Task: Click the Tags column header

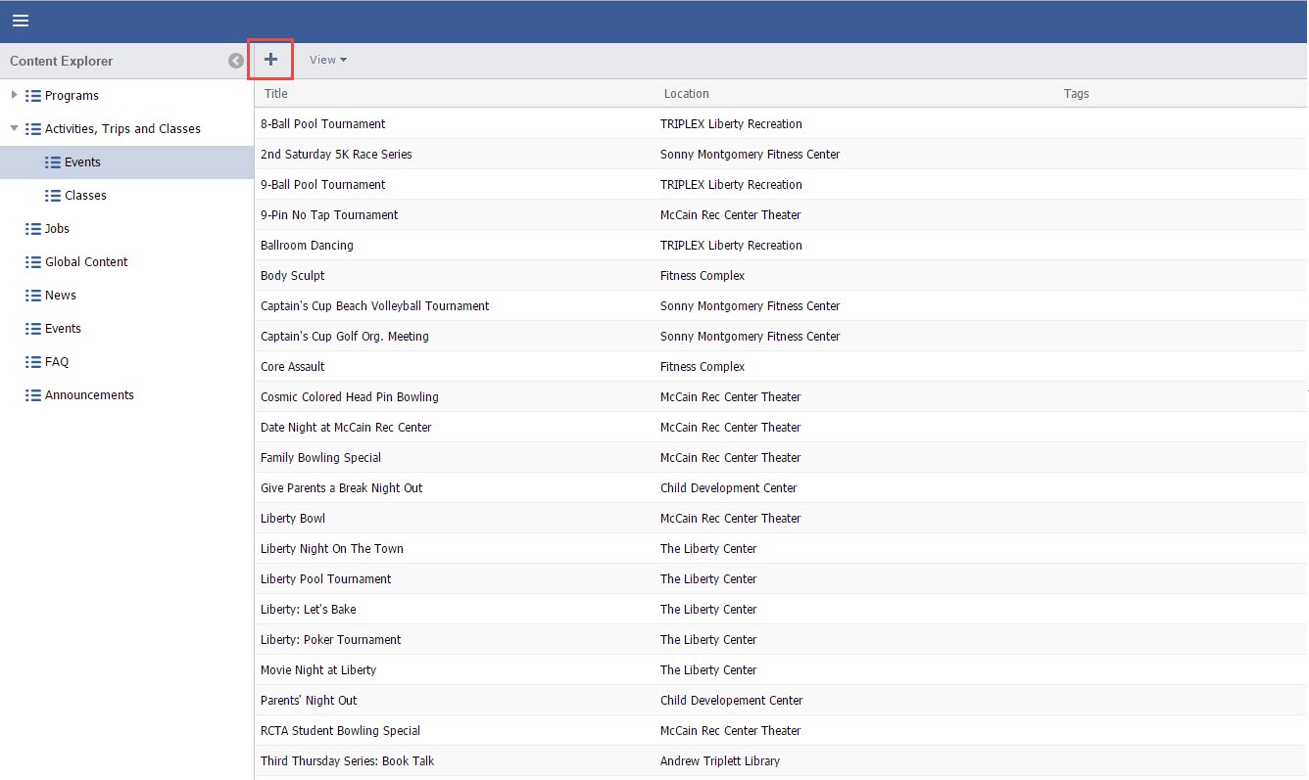Action: point(1076,94)
